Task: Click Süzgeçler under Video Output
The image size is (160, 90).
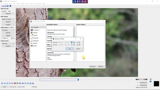Action: (x=8, y=24)
